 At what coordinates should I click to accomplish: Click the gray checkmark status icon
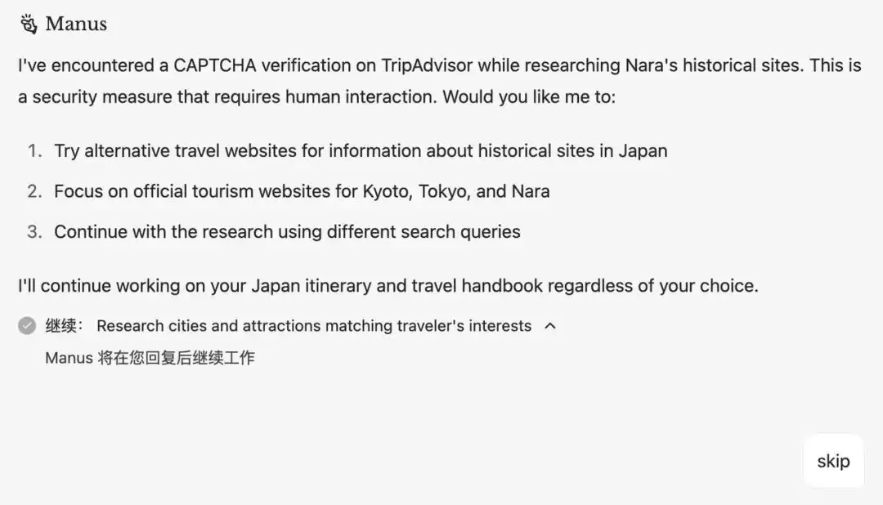(x=27, y=326)
